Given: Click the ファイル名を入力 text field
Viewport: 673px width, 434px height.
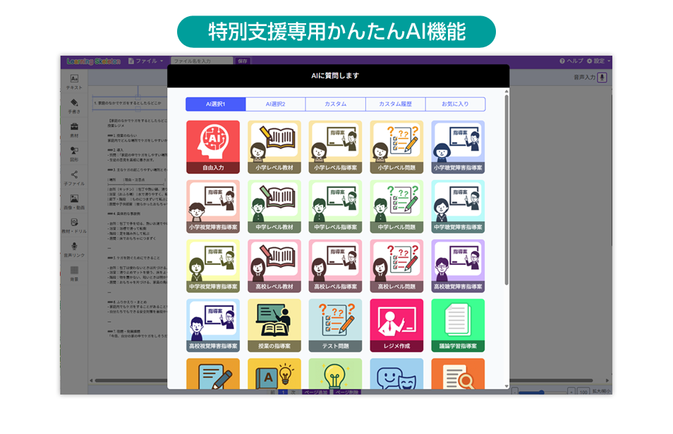Looking at the screenshot, I should coord(201,61).
